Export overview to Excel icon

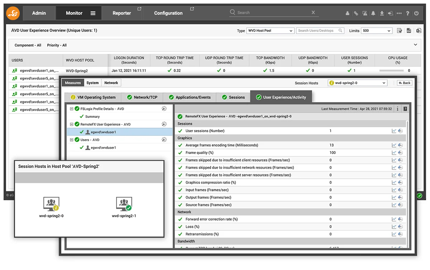419,31
